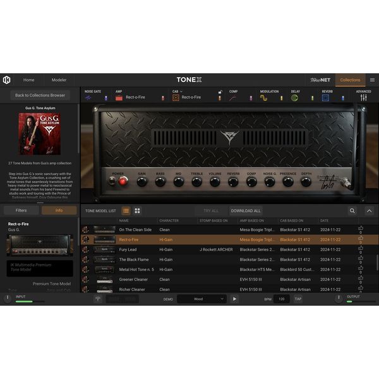Viewport: 379px width, 379px height.
Task: Click the Gain knob on the amp
Action: pyautogui.click(x=142, y=182)
